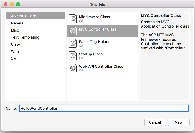This screenshot has width=195, height=133.
Task: Cancel the New File dialog
Action: tap(155, 122)
